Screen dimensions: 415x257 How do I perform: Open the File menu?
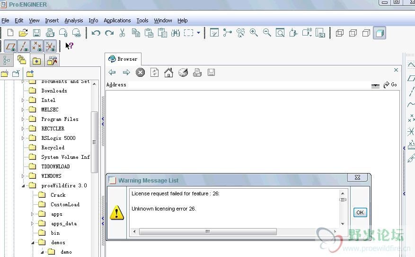point(5,20)
